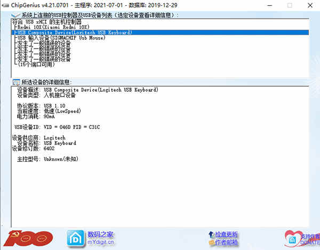Click the red 100 anniversary logo

point(28,238)
